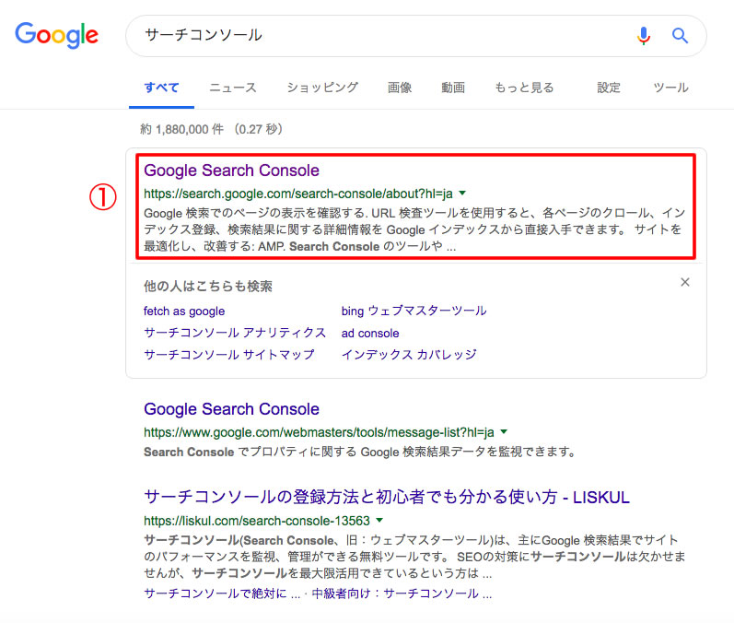Switch to the ショッピング tab
The width and height of the screenshot is (734, 623).
click(x=322, y=88)
